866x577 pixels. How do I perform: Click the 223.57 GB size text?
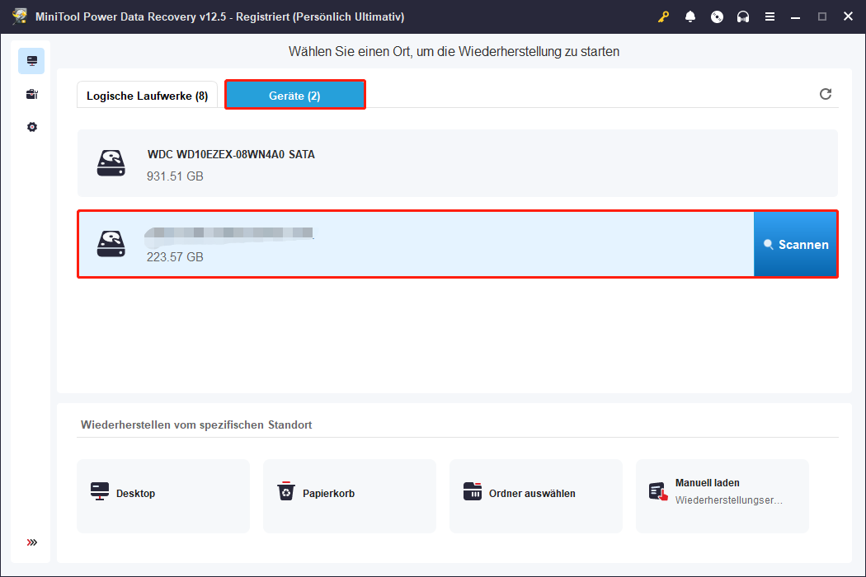point(175,256)
